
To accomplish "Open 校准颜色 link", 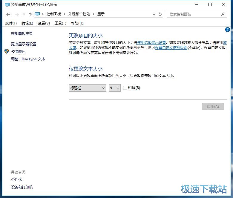I will tap(18, 52).
